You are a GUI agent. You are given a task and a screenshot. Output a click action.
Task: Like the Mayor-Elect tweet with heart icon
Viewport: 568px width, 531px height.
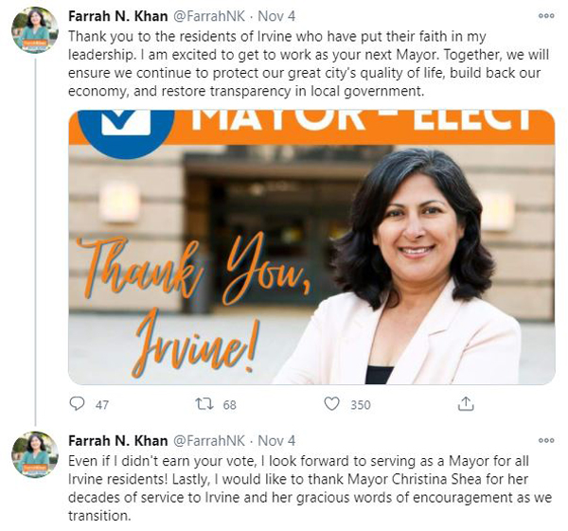[x=331, y=403]
